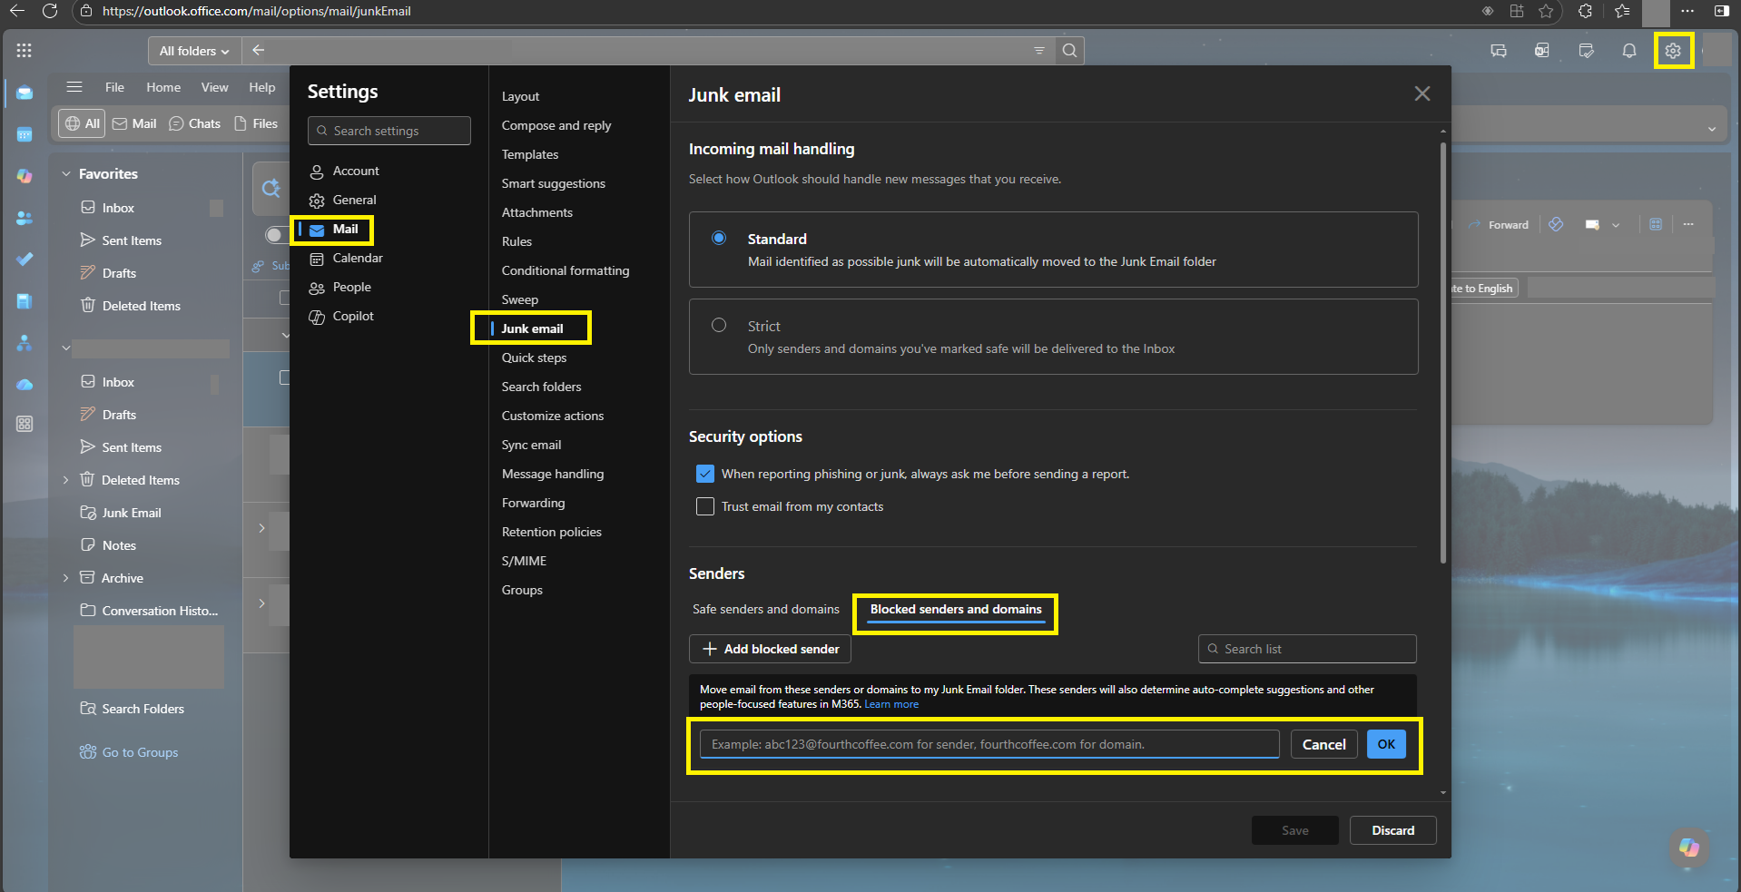
Task: Open the All folders dropdown
Action: pyautogui.click(x=194, y=51)
